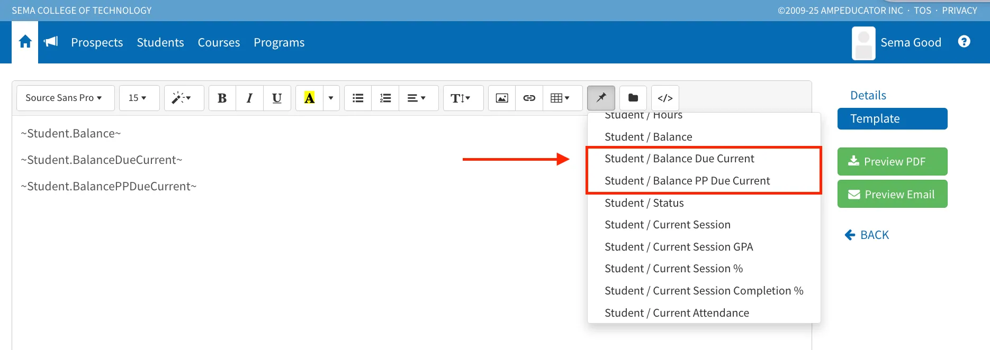Select the 'Student / Current Session %' field
This screenshot has width=990, height=350.
tap(704, 269)
